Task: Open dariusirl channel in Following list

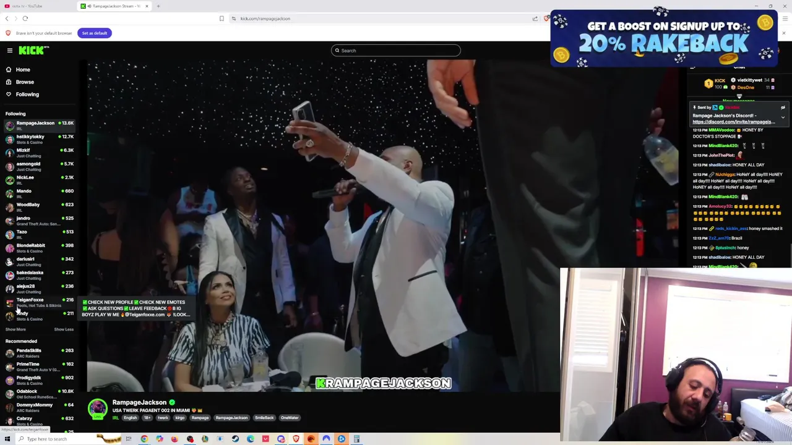Action: point(40,261)
